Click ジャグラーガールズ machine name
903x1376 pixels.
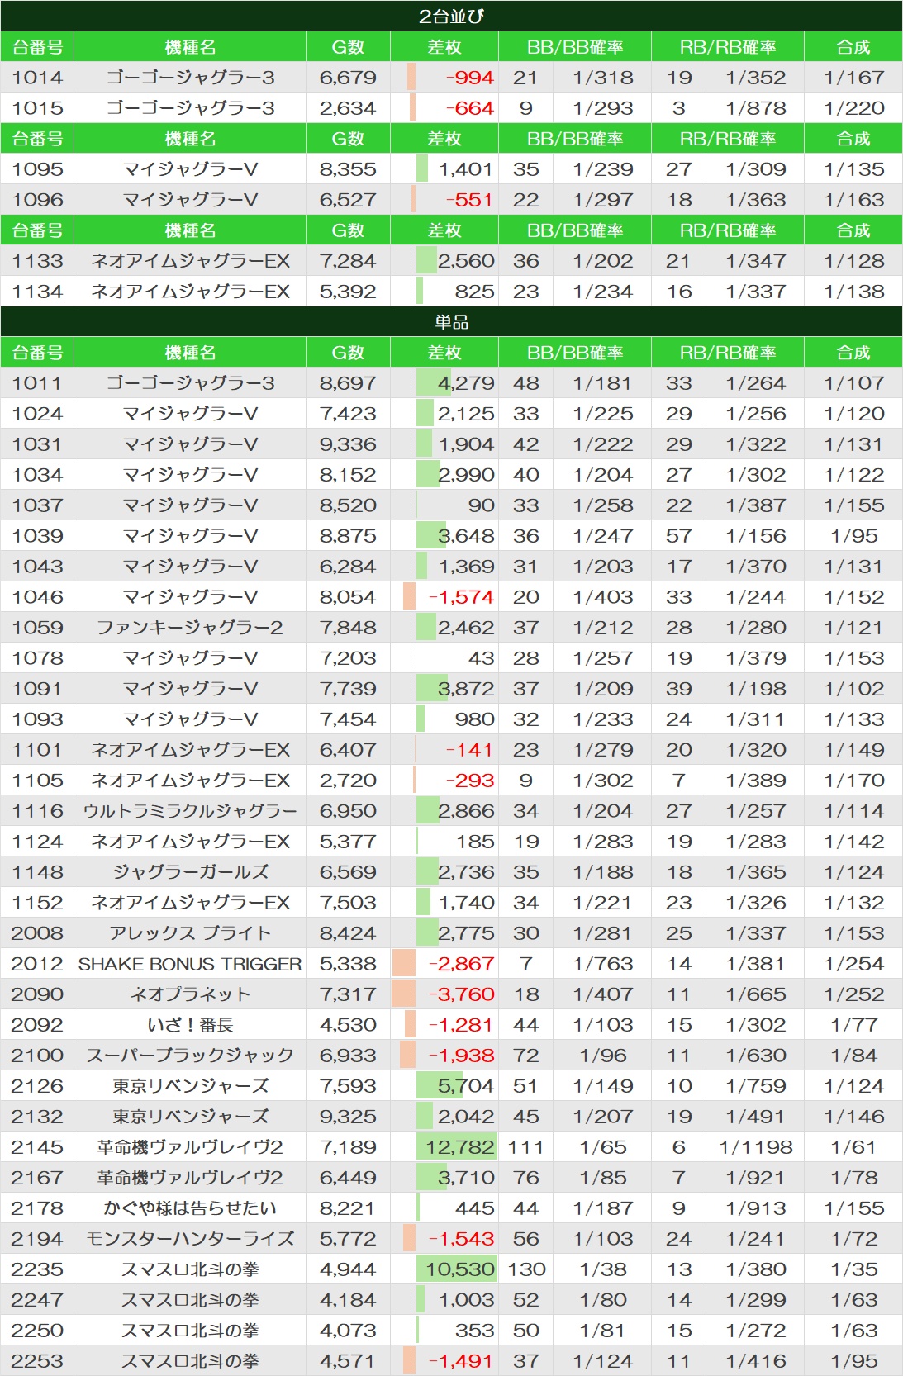190,872
